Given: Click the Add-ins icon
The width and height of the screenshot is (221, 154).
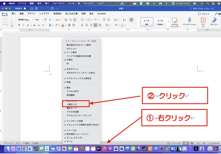Looking at the screenshot, I should point(203,22).
